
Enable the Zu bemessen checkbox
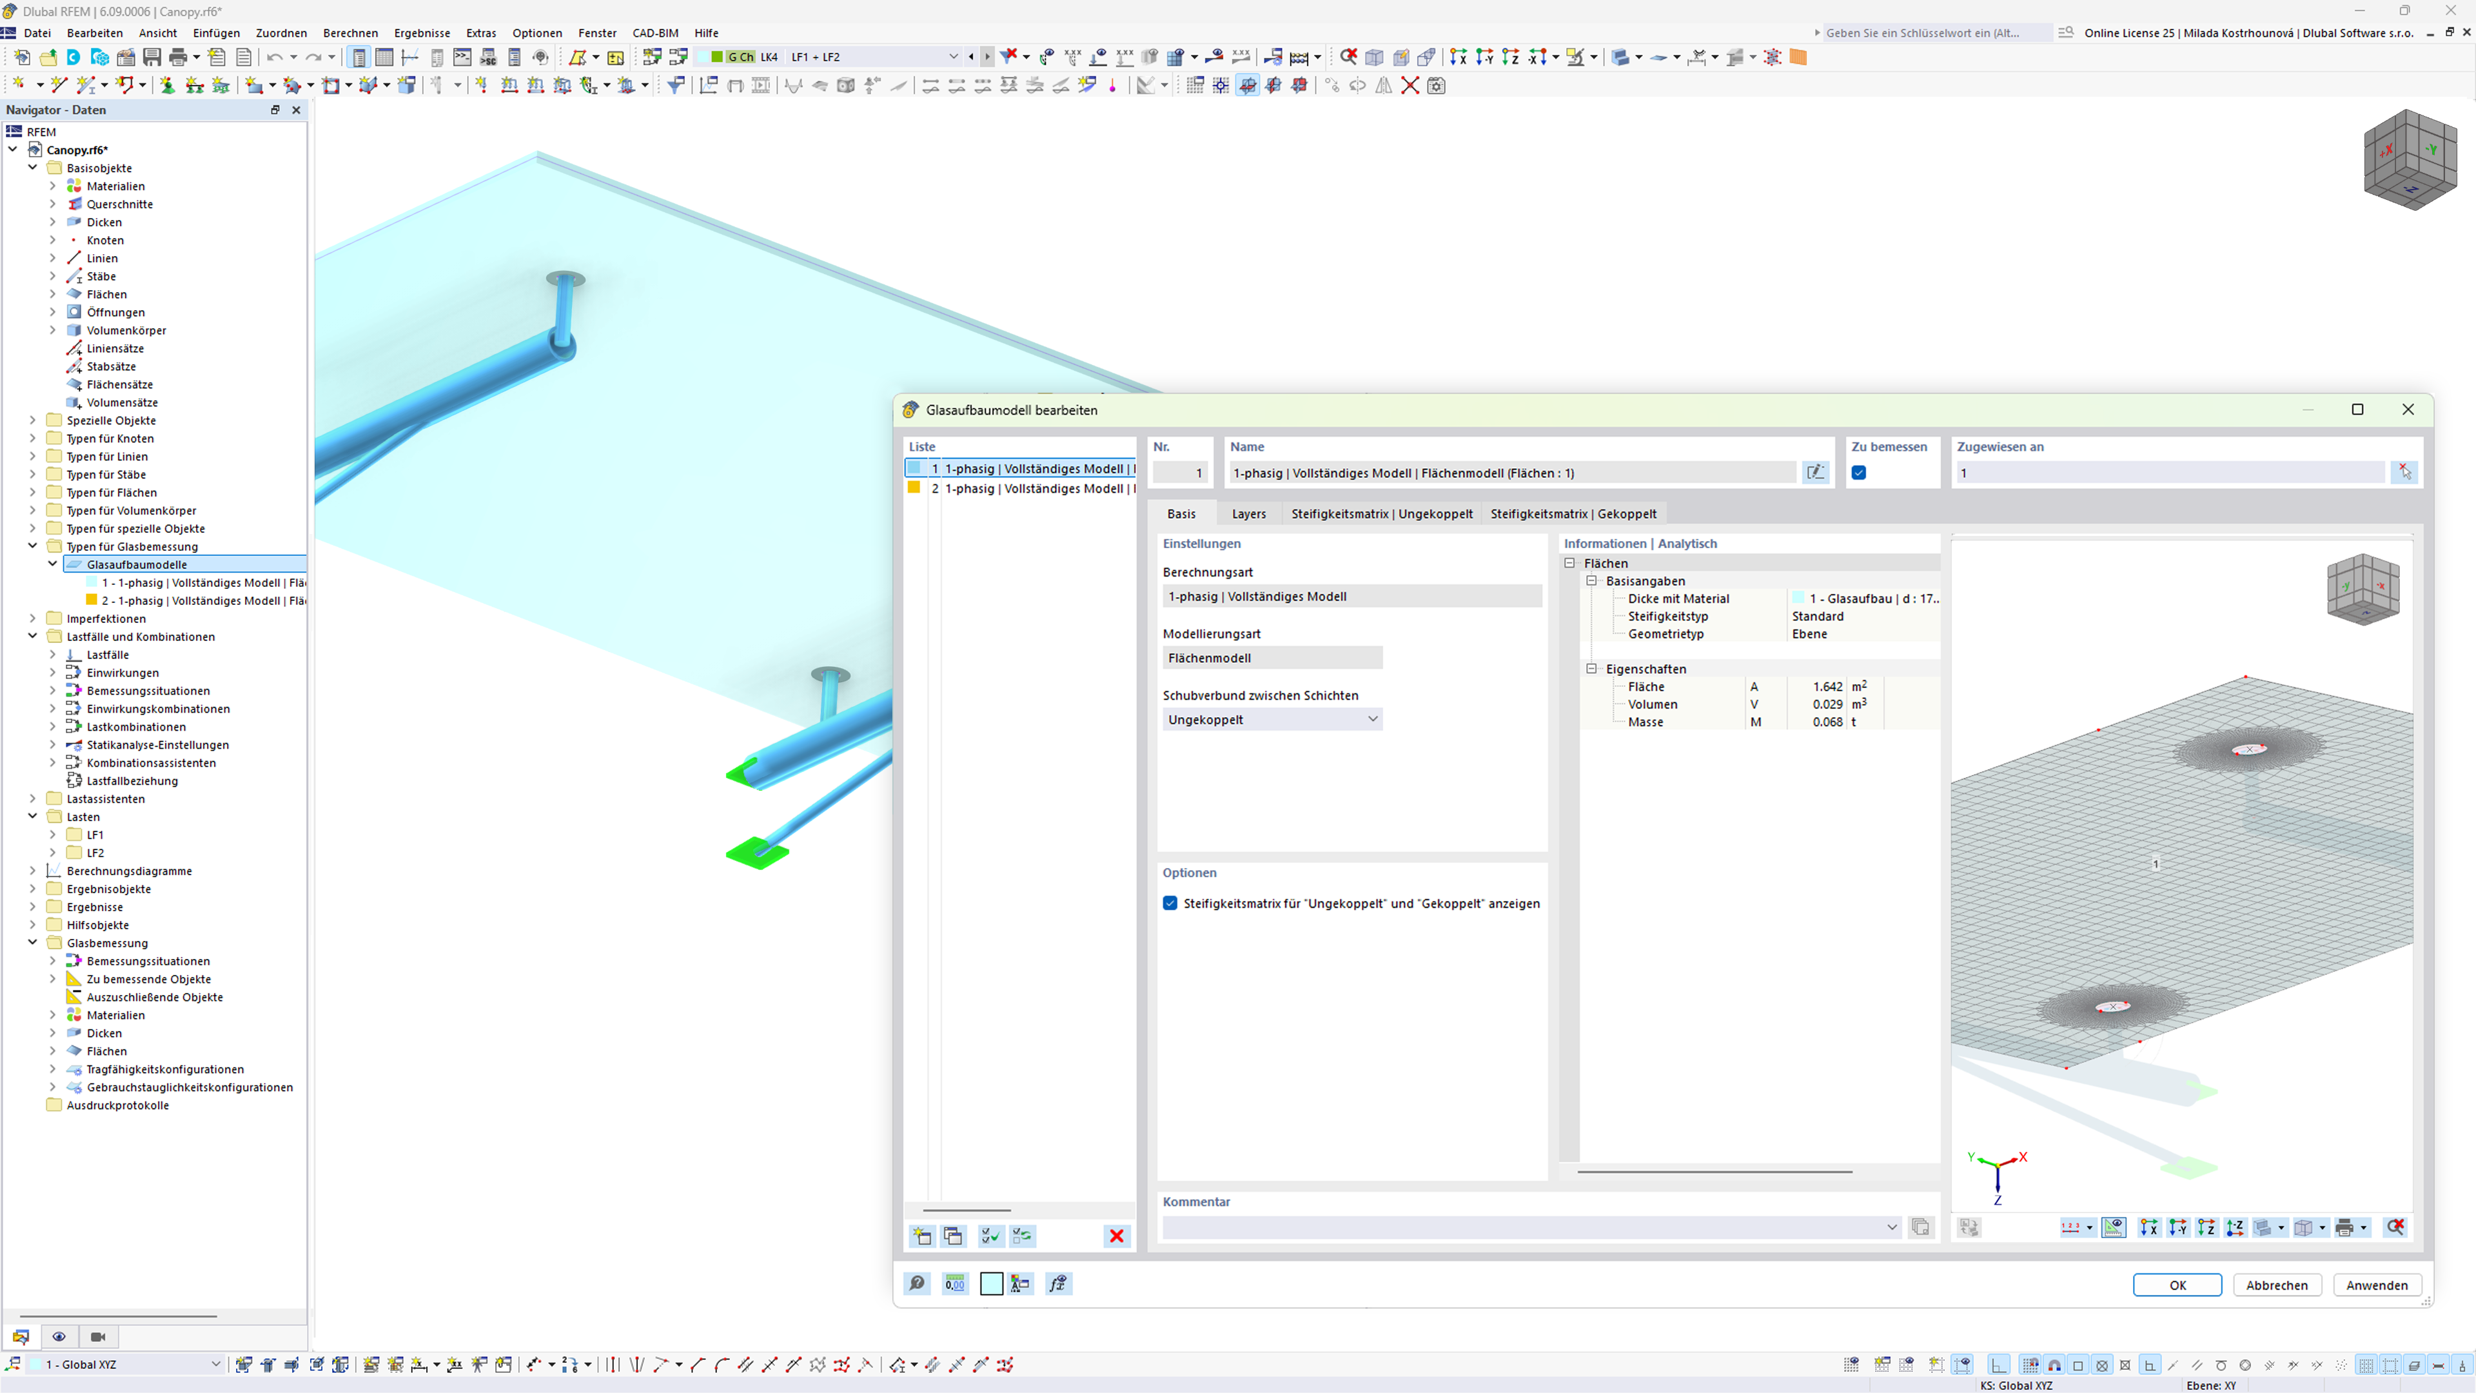click(x=1860, y=472)
